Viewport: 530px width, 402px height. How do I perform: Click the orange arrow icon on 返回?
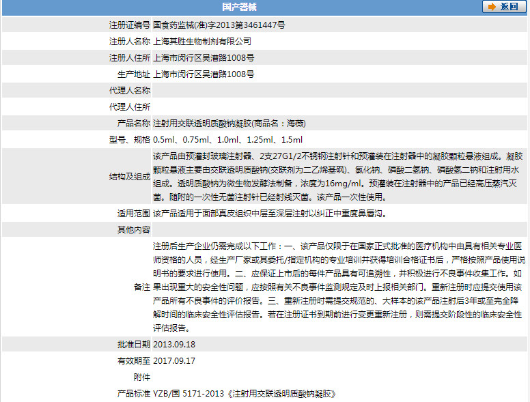pos(492,7)
